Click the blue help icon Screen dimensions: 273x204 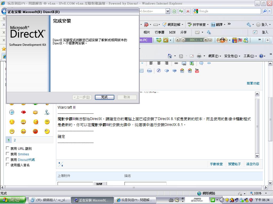click(x=261, y=56)
